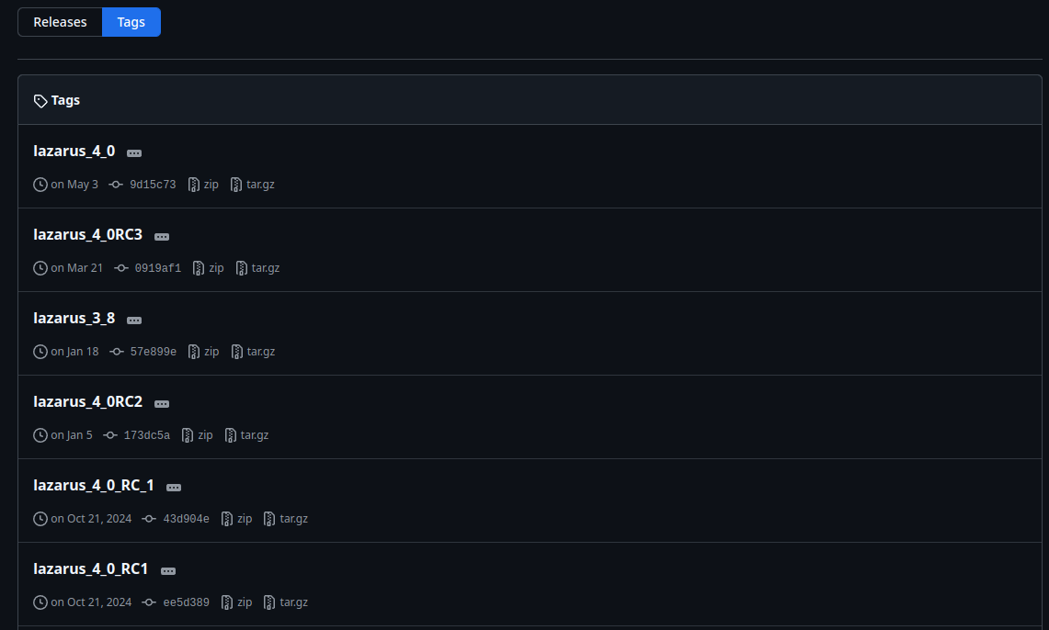This screenshot has height=630, width=1049.
Task: Expand ellipsis next to lazarus_3_8
Action: click(x=134, y=321)
